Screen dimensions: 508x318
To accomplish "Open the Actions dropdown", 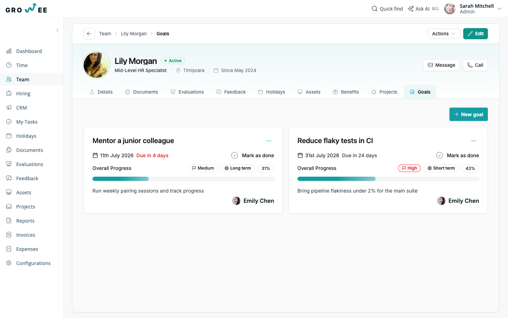I will tap(444, 34).
